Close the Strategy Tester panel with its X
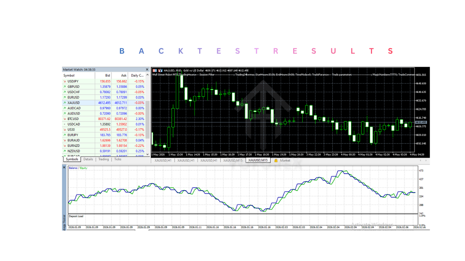The height and width of the screenshot is (261, 465). (x=64, y=167)
